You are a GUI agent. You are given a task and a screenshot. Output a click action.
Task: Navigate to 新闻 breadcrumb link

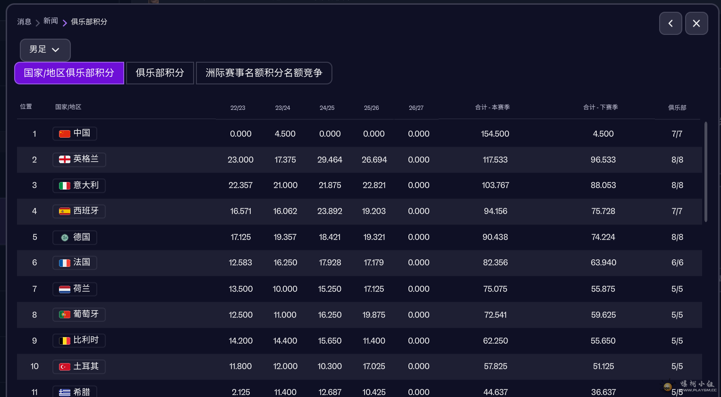coord(51,21)
